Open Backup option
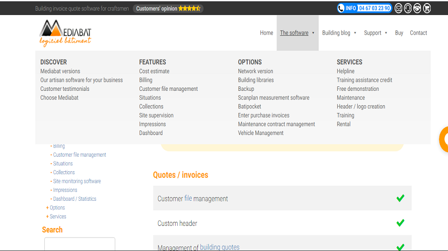 point(246,89)
